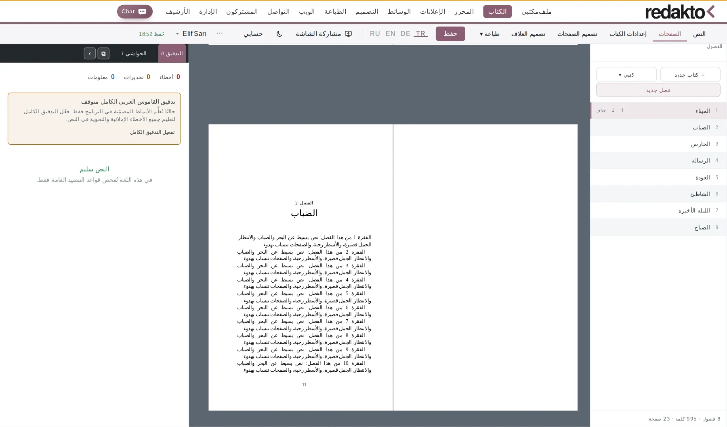The image size is (727, 427).
Task: Click تفعيل التدقيق الكامل link
Action: (x=152, y=132)
